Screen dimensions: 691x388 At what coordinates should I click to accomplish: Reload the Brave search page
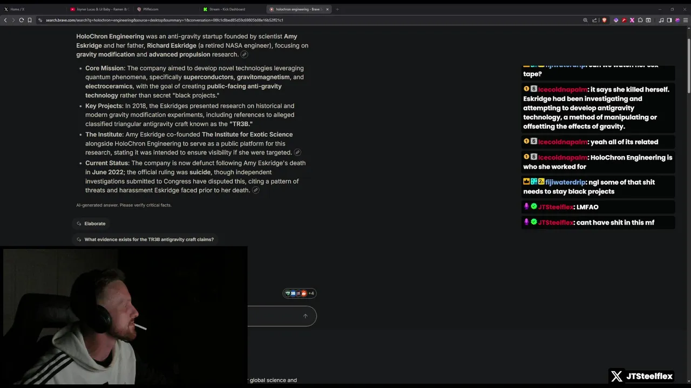(21, 20)
